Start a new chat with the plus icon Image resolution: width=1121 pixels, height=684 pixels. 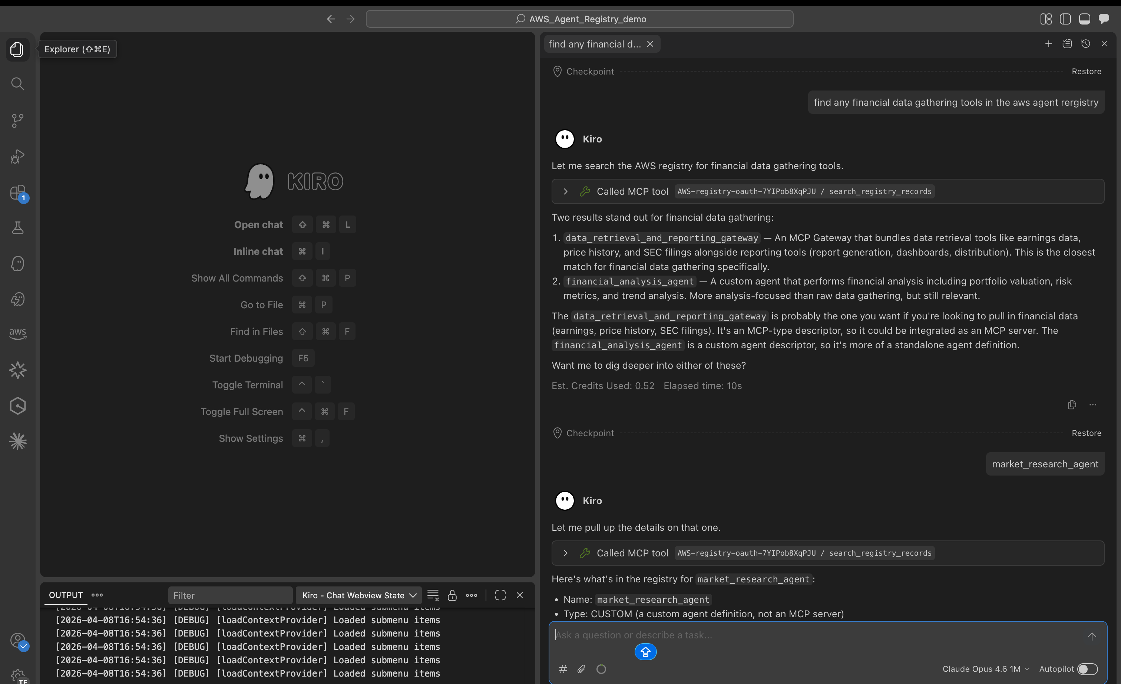pyautogui.click(x=1049, y=43)
